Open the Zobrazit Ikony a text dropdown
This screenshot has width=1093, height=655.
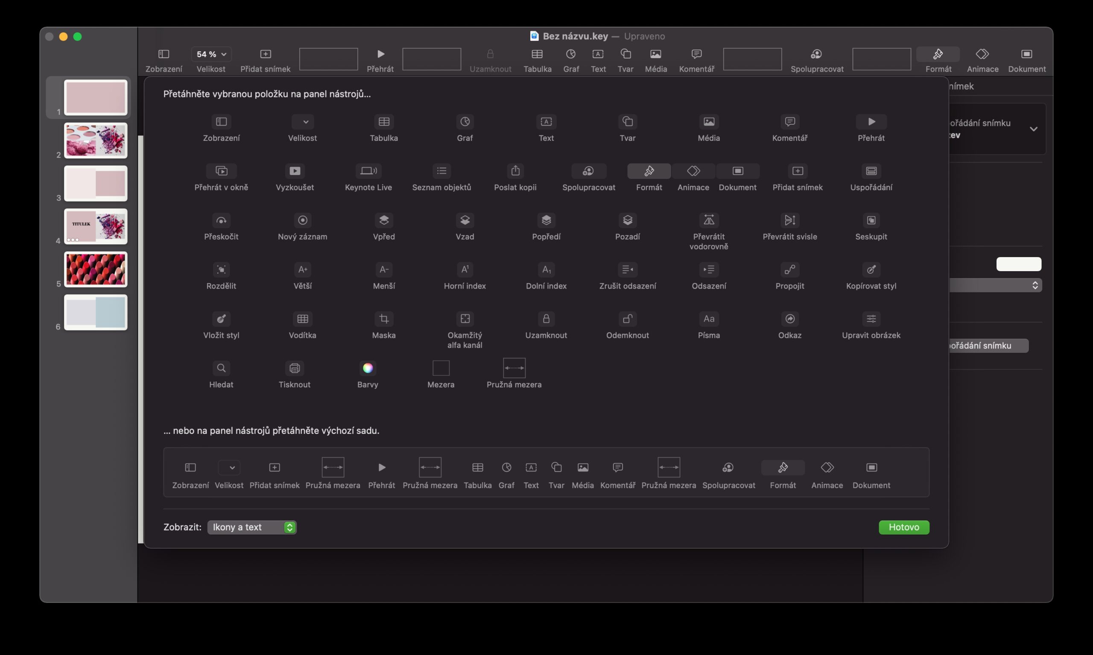(x=251, y=527)
